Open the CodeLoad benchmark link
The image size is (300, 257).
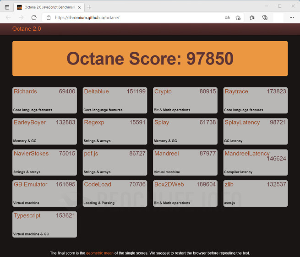pos(98,184)
